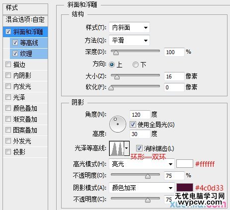
Task: Click the 大小 slider handle
Action: 117,77
